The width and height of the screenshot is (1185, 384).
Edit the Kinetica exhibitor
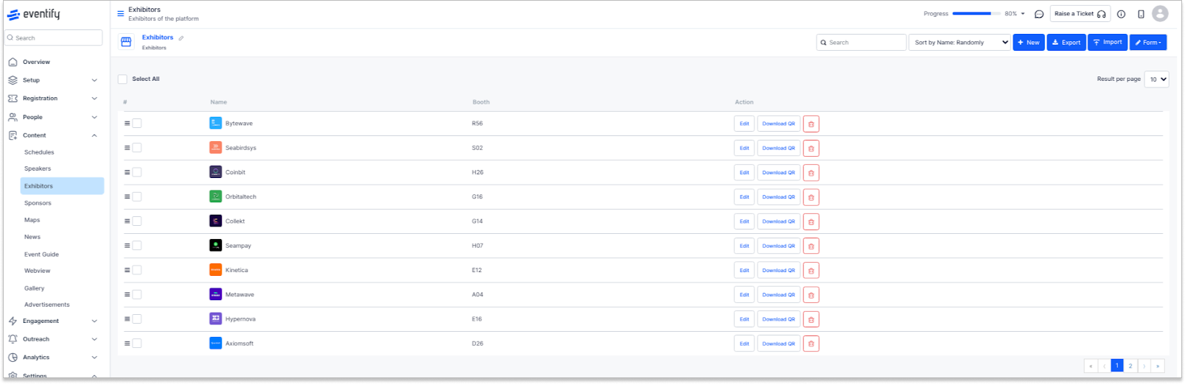[744, 271]
